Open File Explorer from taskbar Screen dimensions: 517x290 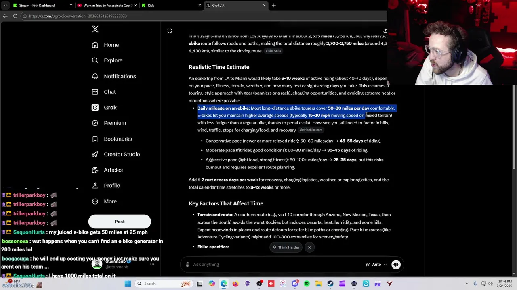[x=318, y=284]
